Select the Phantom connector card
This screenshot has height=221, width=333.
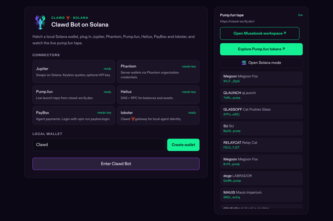158,72
